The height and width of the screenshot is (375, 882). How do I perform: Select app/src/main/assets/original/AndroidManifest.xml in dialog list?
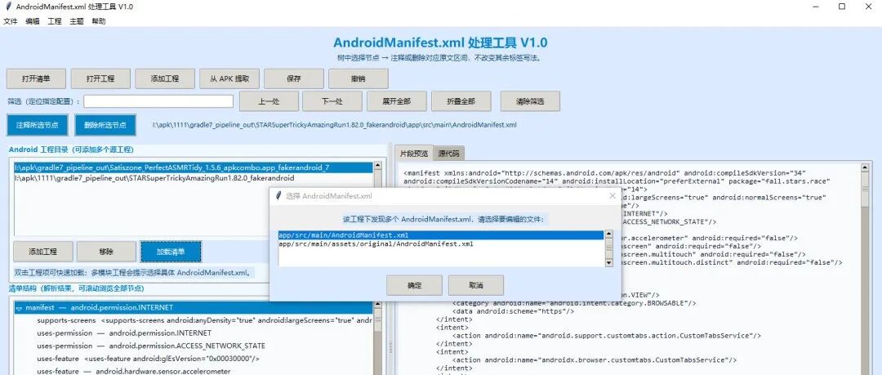440,244
